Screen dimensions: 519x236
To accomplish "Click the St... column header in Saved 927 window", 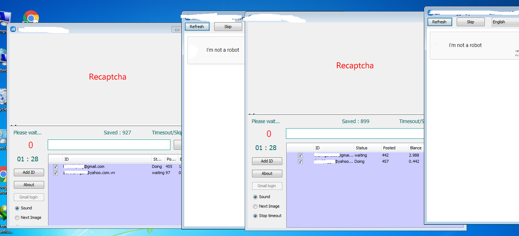I will coord(158,159).
